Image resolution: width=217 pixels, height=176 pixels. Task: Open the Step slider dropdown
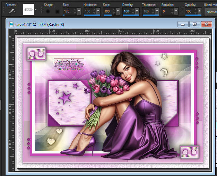118,11
